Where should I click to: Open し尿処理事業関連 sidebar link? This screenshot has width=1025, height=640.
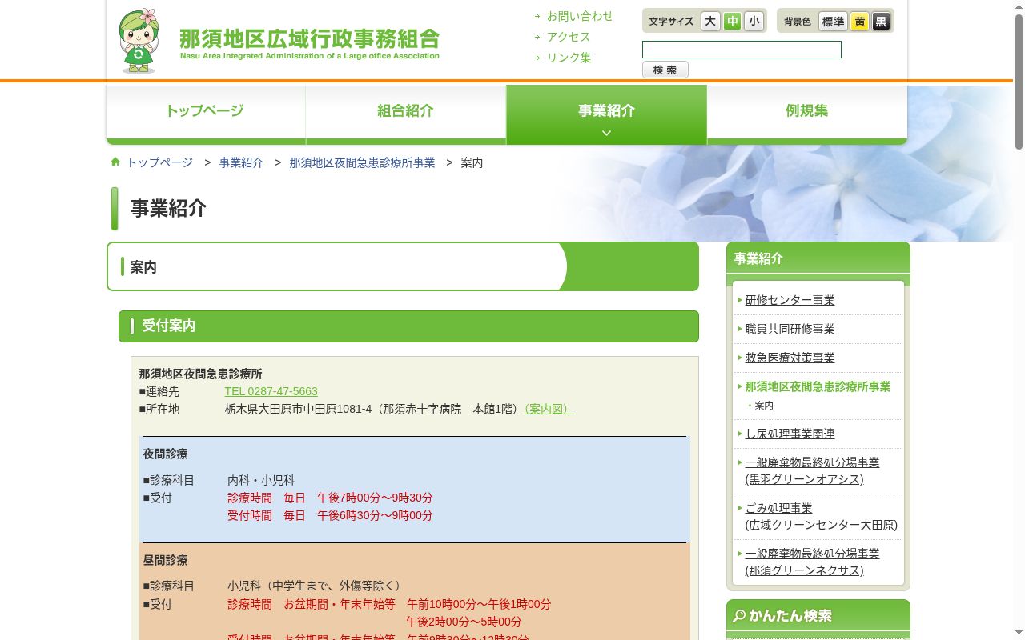coord(790,434)
